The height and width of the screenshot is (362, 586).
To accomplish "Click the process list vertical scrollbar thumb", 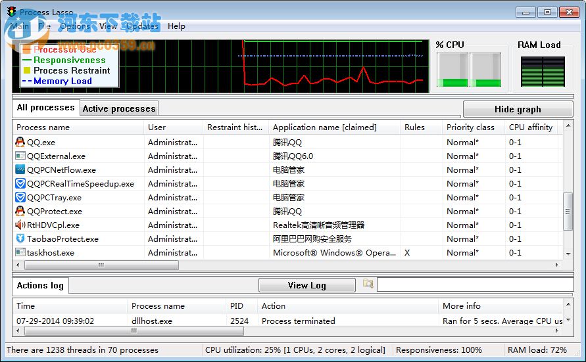I will [568, 212].
